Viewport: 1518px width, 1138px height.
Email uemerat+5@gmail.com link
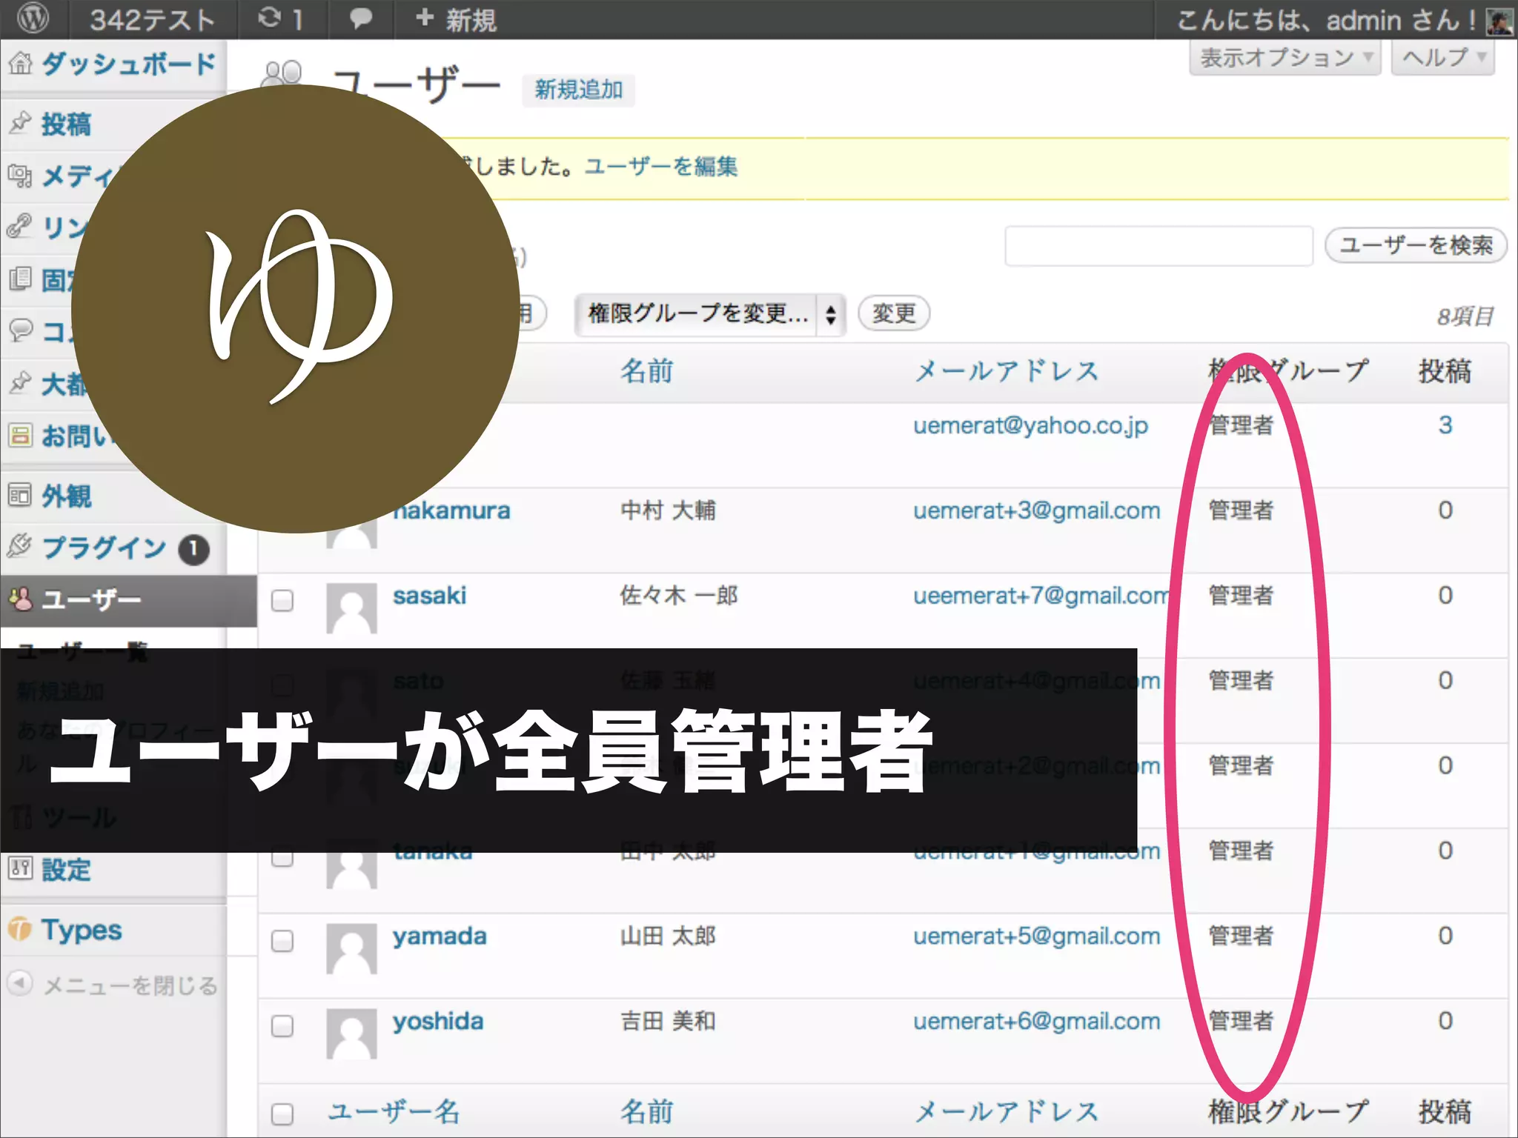1036,936
